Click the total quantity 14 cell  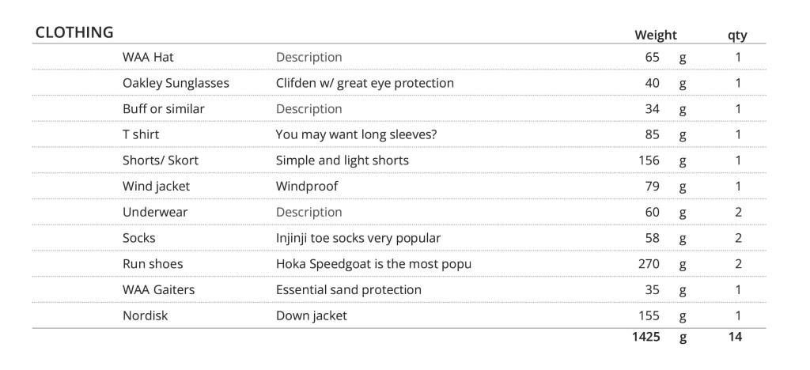click(x=735, y=337)
